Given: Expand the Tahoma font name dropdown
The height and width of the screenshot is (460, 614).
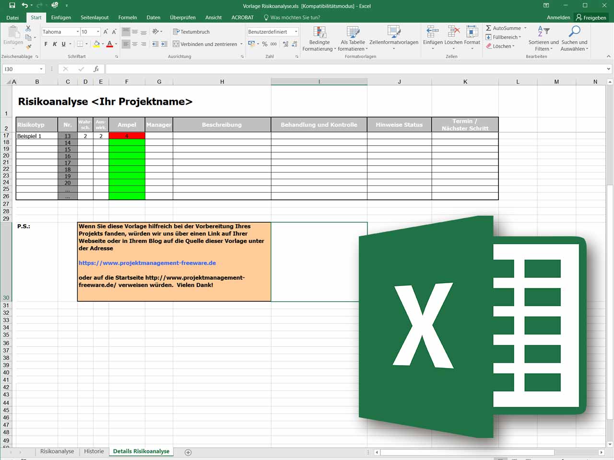Looking at the screenshot, I should click(78, 32).
